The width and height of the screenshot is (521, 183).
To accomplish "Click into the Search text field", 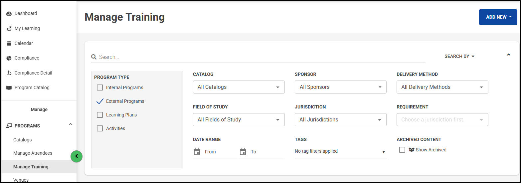I will [x=260, y=57].
